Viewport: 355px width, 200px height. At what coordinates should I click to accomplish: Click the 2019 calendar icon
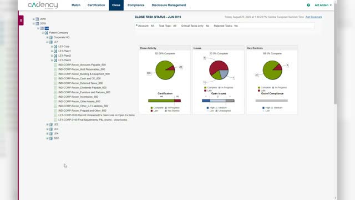[x=37, y=23]
